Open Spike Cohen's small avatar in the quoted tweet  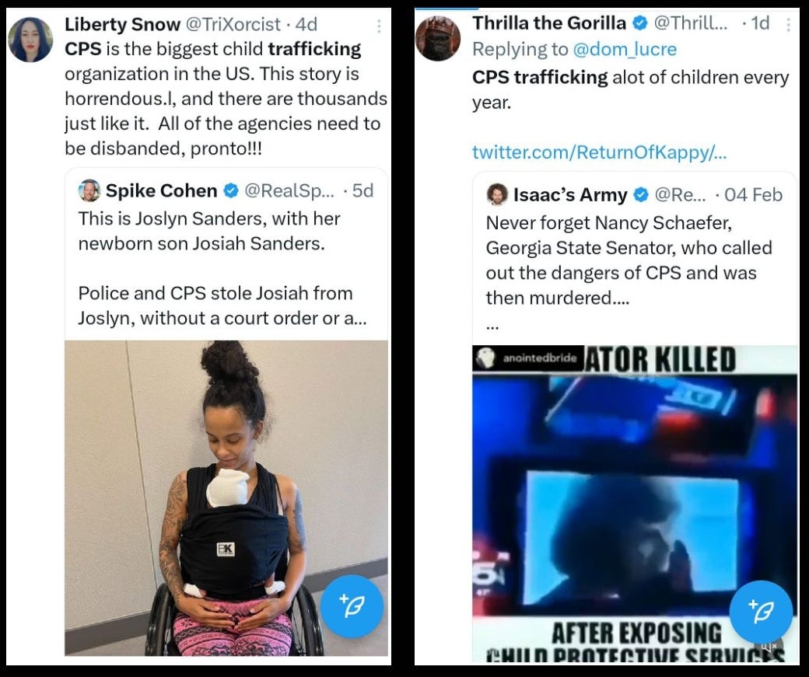tap(89, 190)
